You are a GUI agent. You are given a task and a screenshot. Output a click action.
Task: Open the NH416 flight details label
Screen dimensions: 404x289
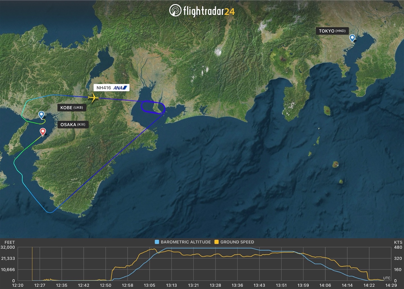point(112,88)
